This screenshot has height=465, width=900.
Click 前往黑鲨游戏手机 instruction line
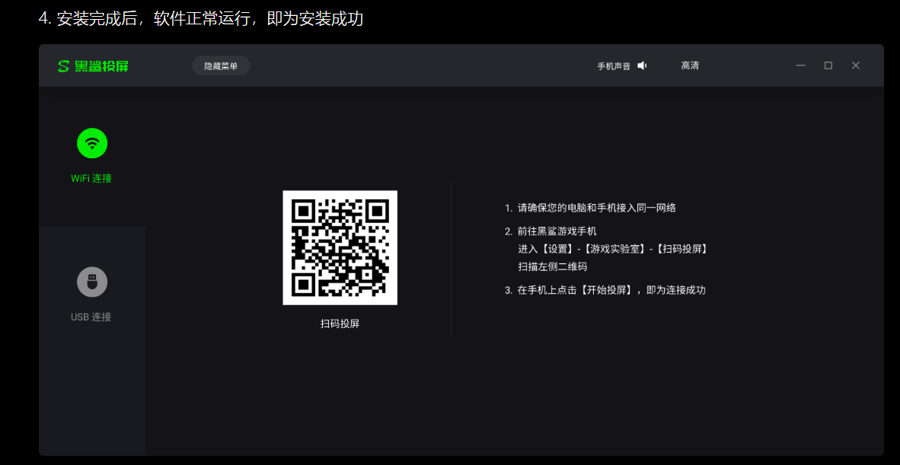551,231
